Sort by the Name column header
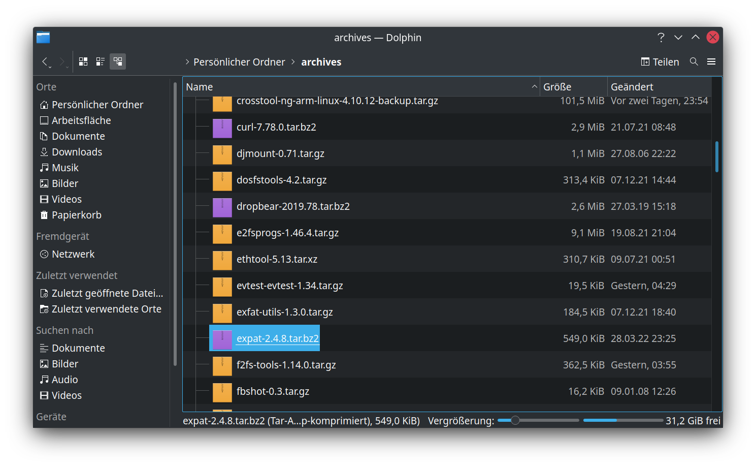Image resolution: width=756 pixels, height=467 pixels. click(x=355, y=87)
